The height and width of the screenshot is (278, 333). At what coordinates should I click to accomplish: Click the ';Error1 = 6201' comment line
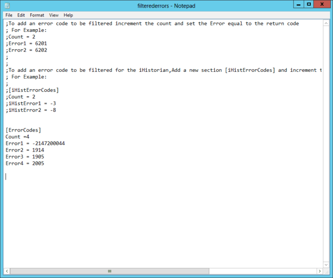pyautogui.click(x=26, y=43)
